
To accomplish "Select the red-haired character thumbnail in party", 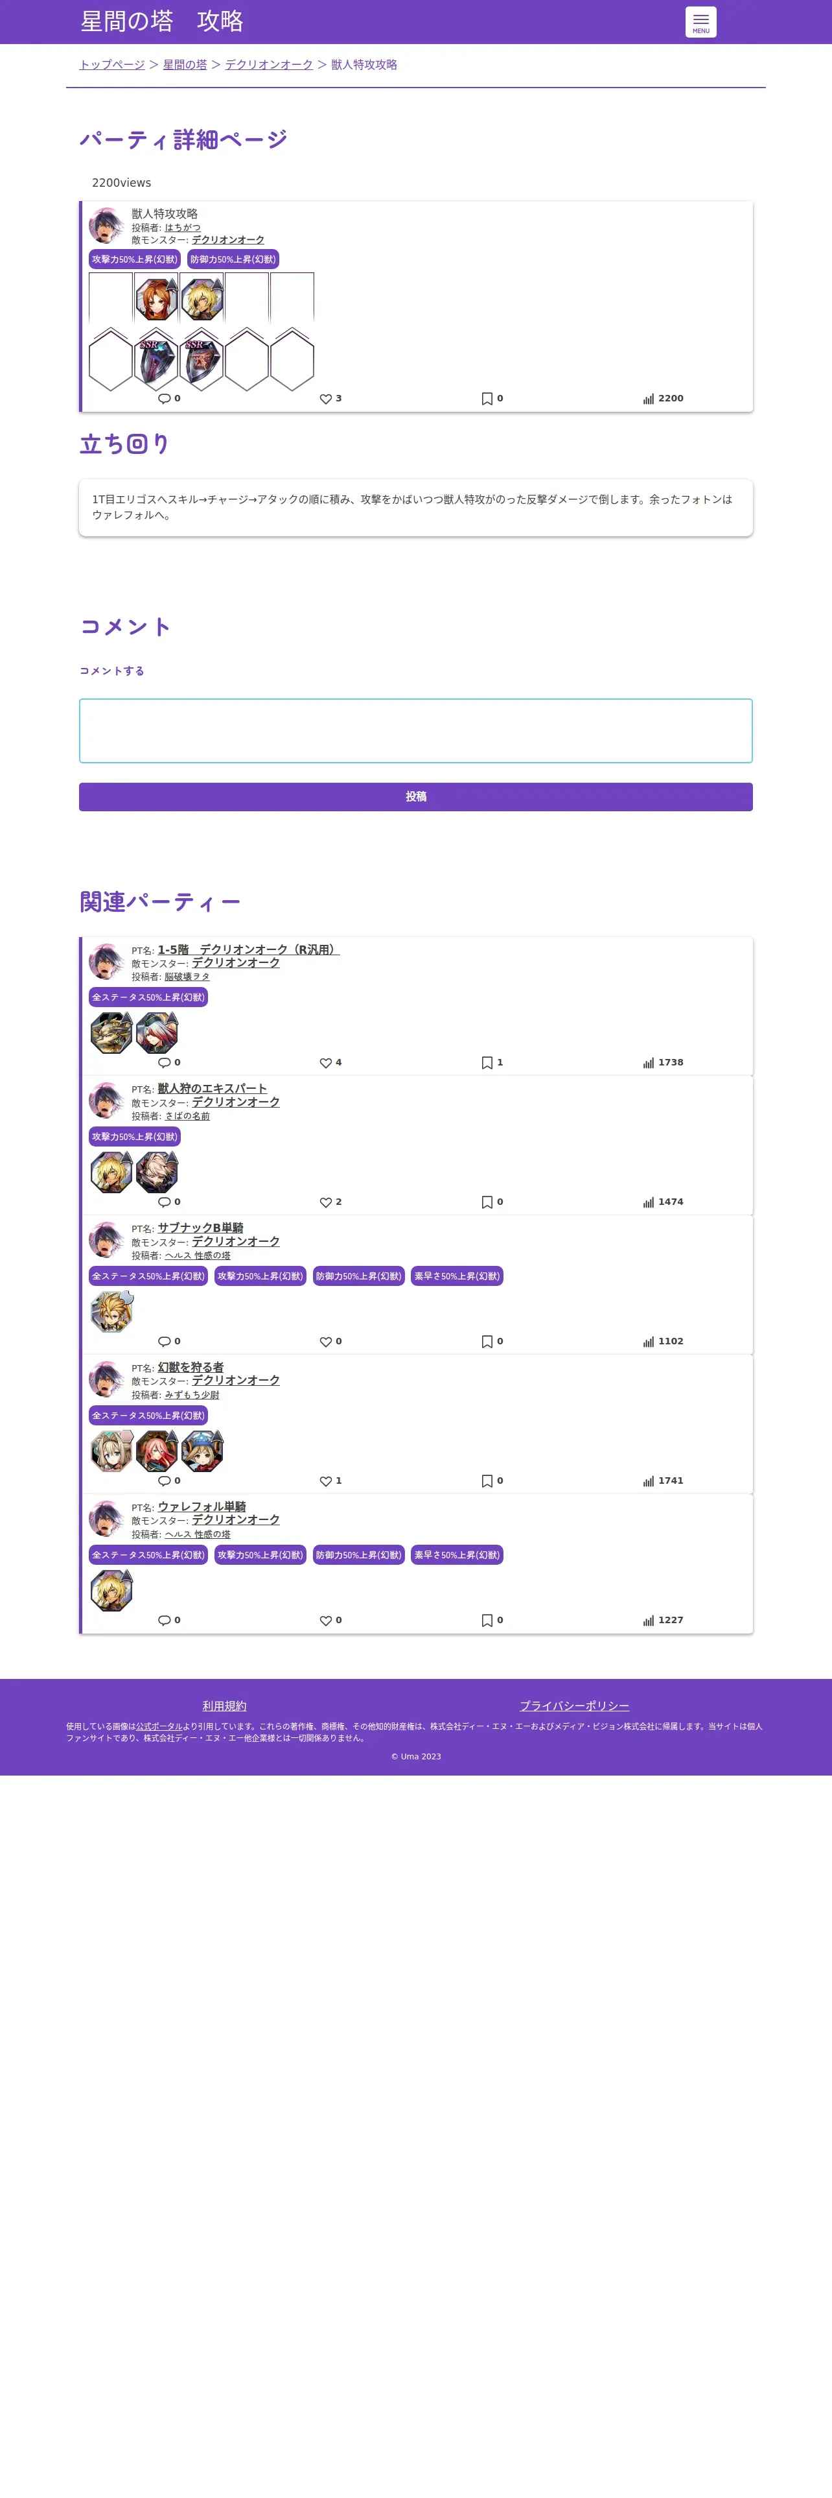I will [156, 299].
